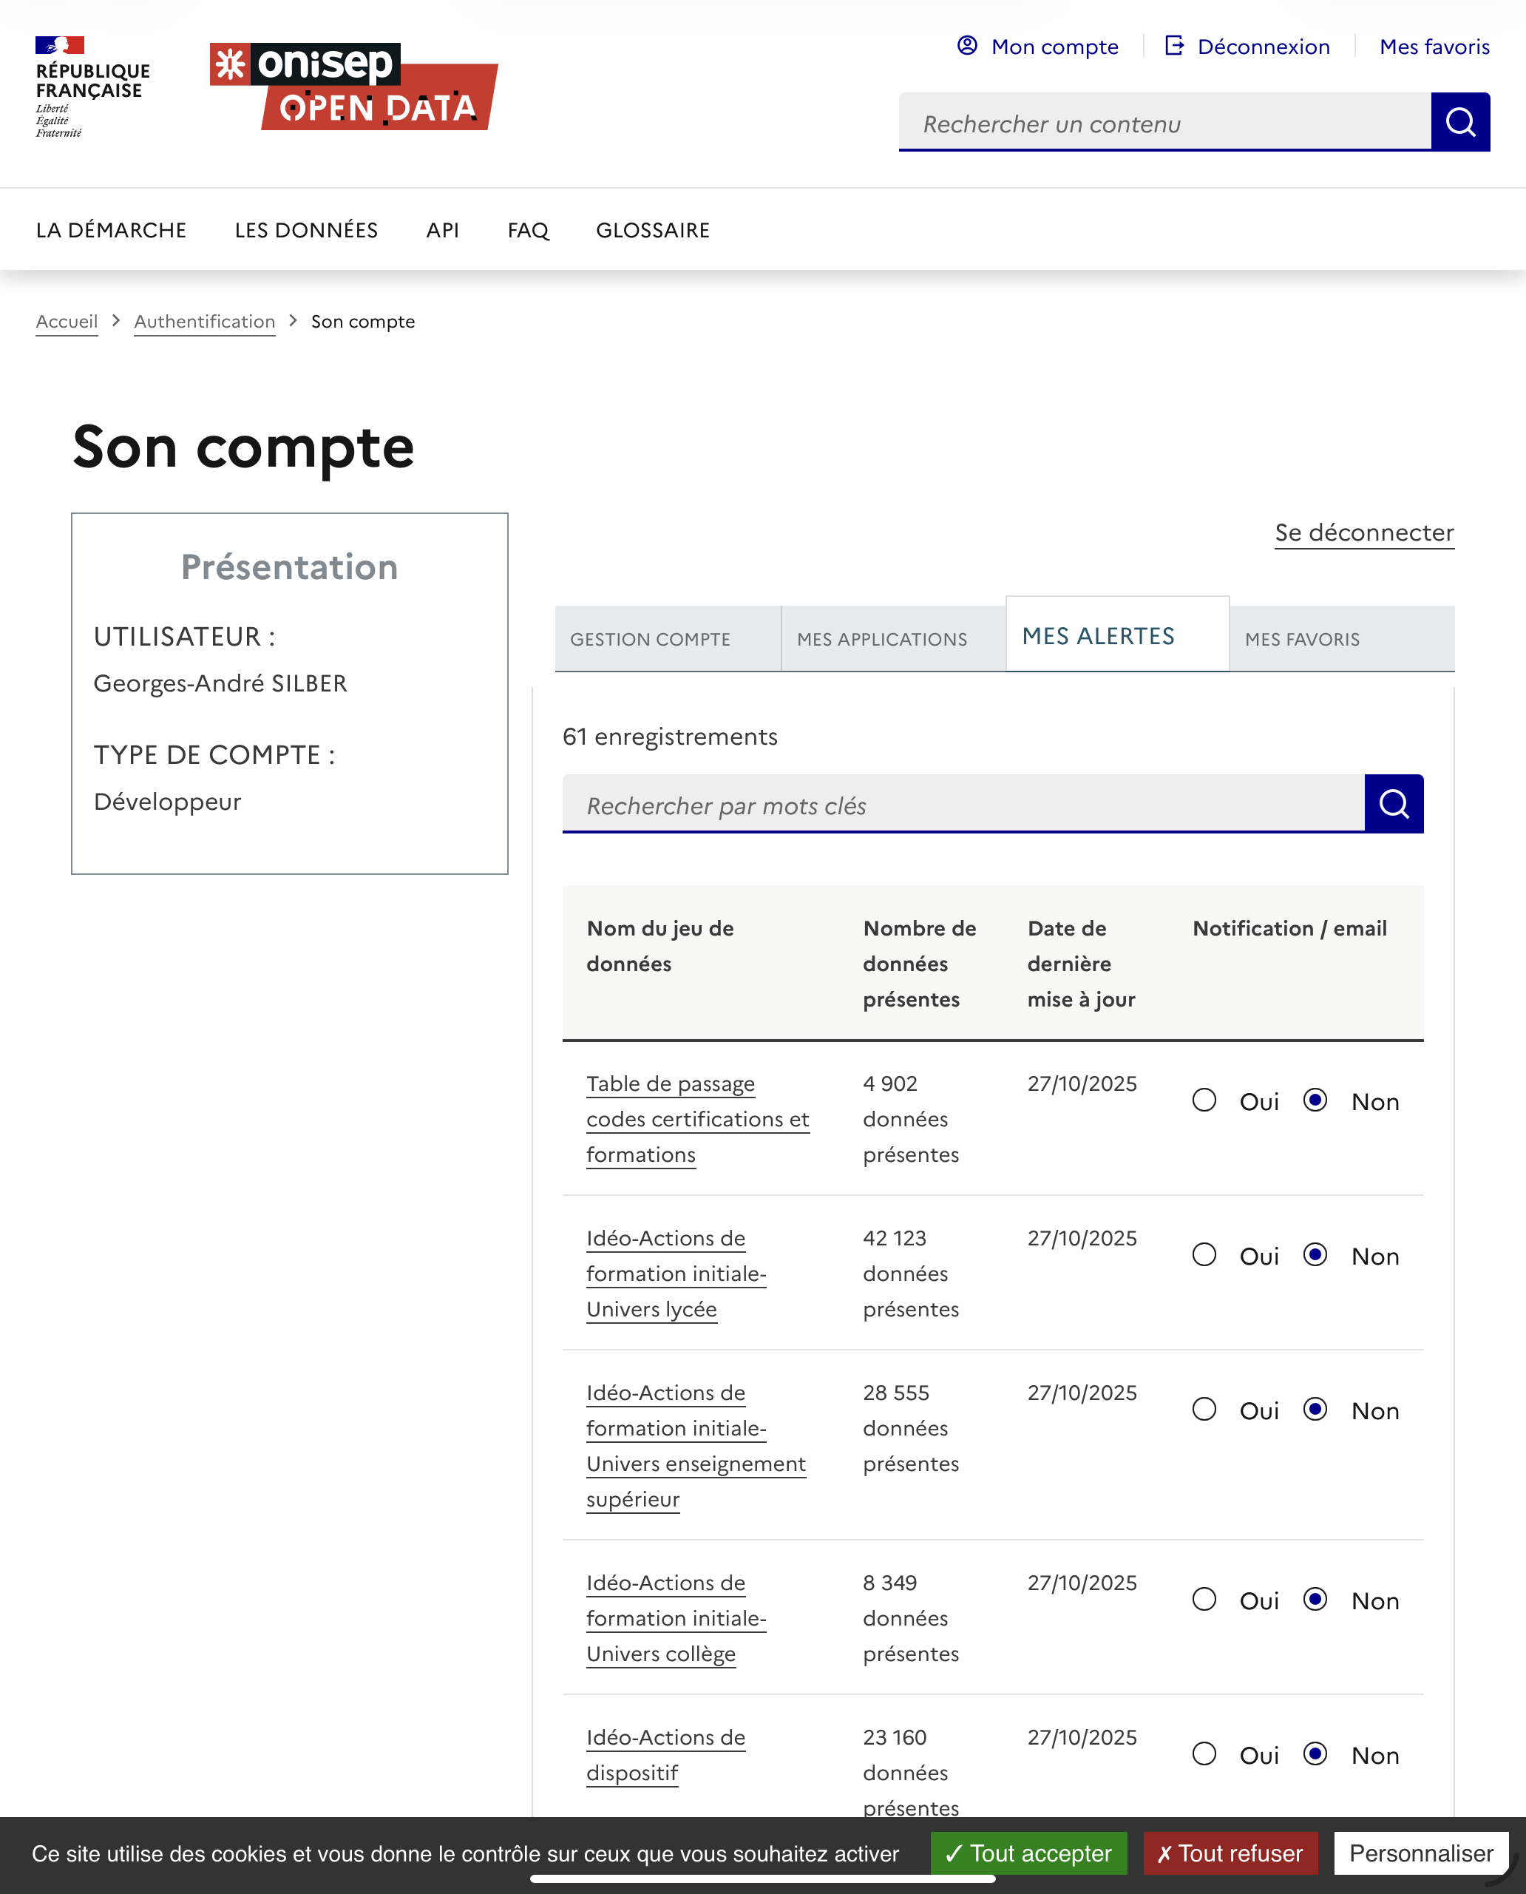Click the Onisep Open Data logo
This screenshot has height=1894, width=1526.
pyautogui.click(x=353, y=87)
